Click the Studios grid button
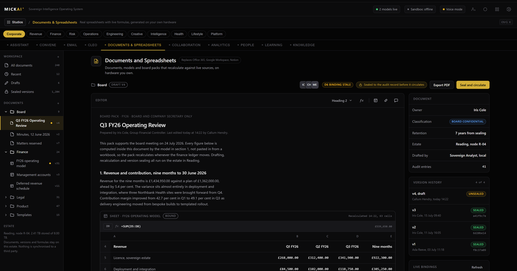 click(x=15, y=22)
